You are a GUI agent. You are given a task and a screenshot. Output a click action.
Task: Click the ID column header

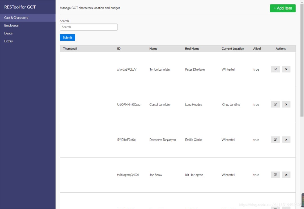[119, 49]
